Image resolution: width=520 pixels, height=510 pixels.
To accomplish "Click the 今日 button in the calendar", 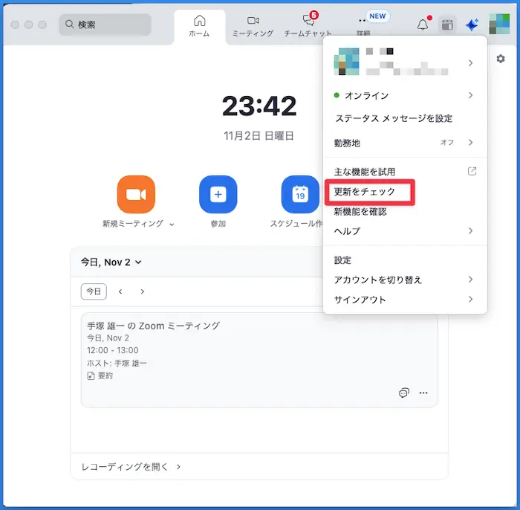I will 94,291.
